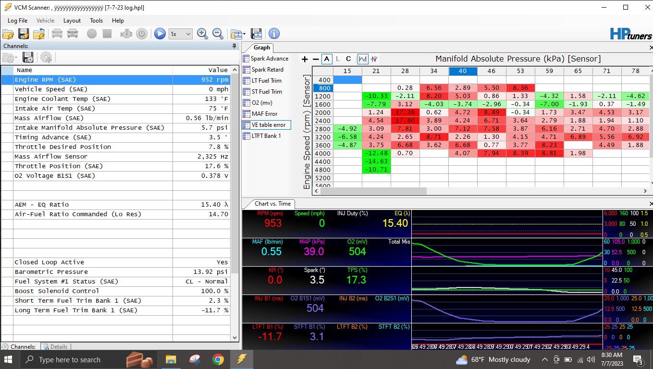
Task: Select the Graph tab
Action: tap(262, 48)
